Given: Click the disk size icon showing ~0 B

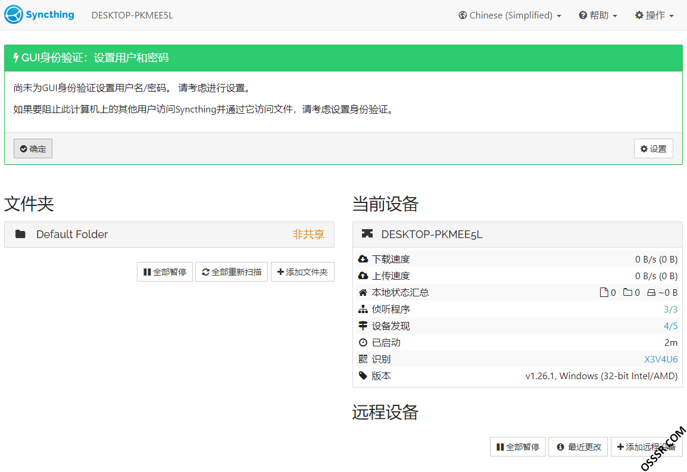Looking at the screenshot, I should 651,292.
